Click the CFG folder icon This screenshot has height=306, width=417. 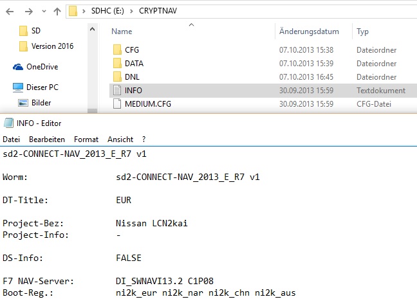pos(117,50)
